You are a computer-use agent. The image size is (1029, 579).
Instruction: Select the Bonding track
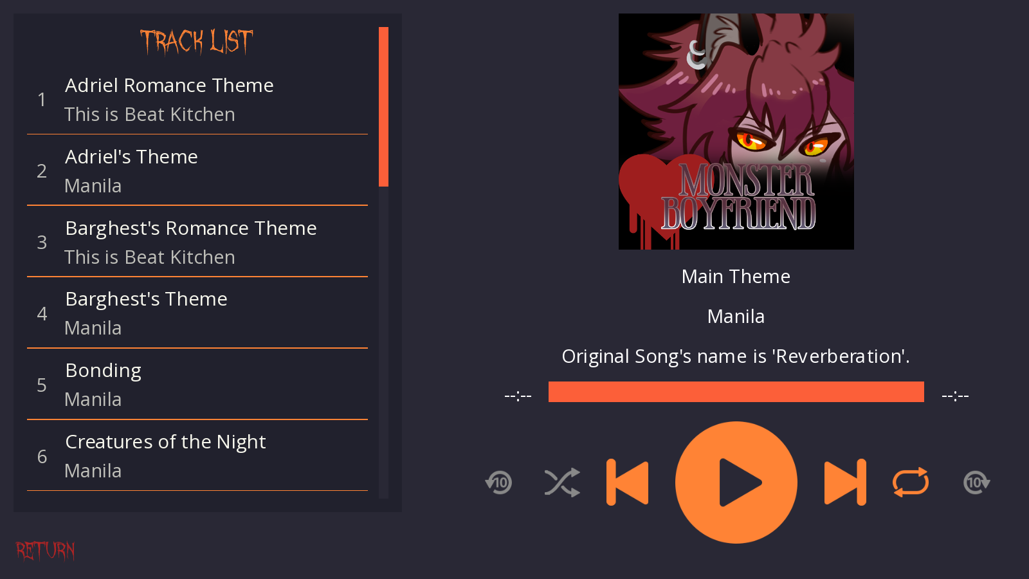(197, 385)
